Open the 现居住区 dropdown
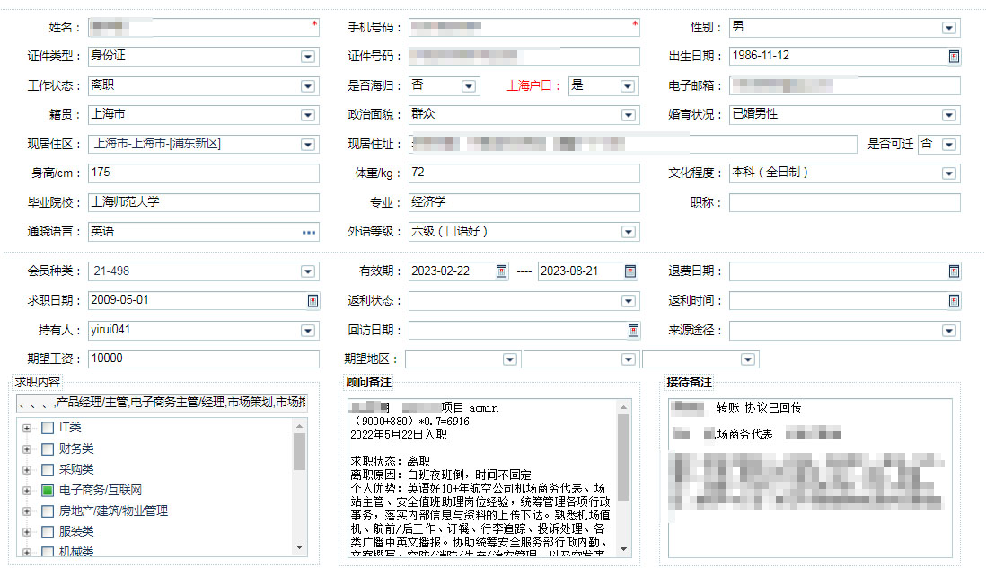The width and height of the screenshot is (986, 568). pos(307,145)
